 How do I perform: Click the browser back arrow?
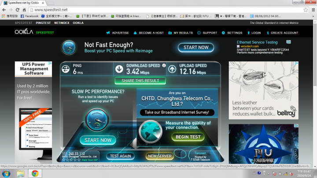[4, 10]
